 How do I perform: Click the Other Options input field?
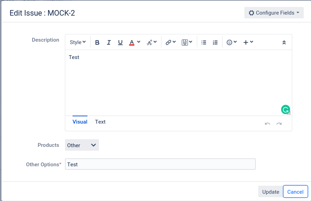coord(160,164)
